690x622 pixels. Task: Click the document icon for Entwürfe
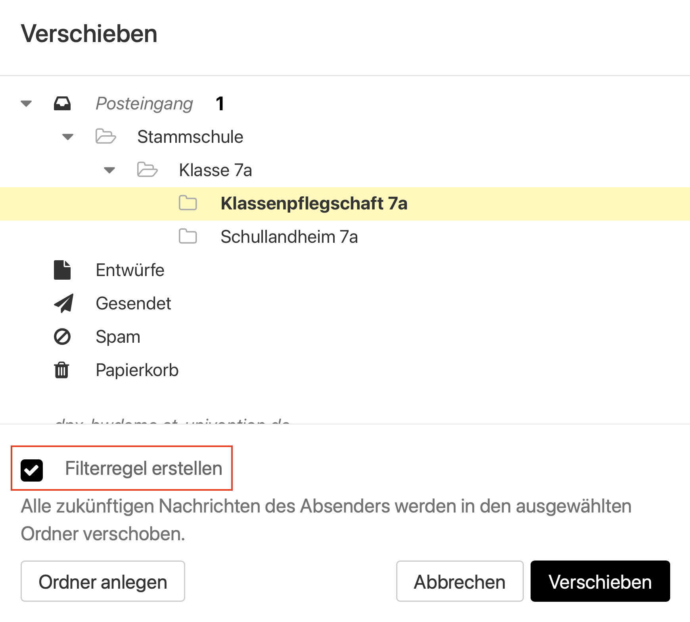pyautogui.click(x=62, y=270)
